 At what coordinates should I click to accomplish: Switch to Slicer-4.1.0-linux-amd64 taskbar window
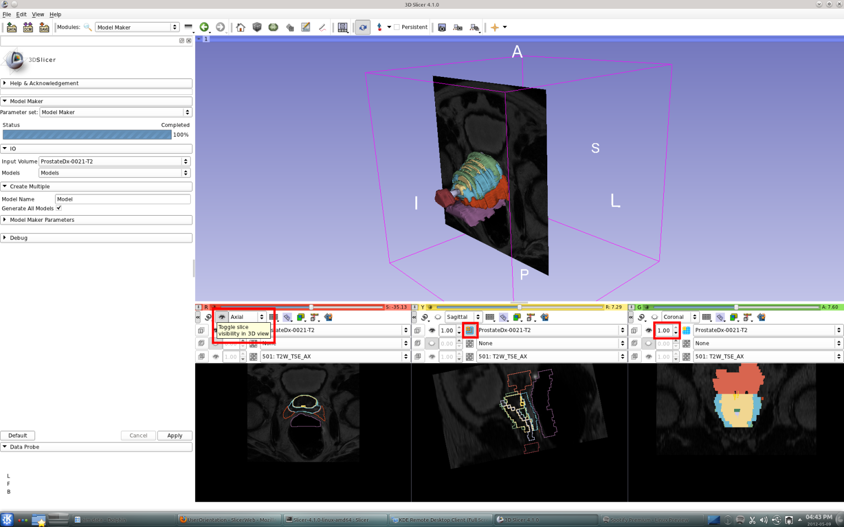[x=335, y=519]
